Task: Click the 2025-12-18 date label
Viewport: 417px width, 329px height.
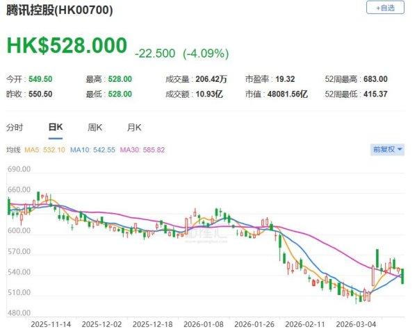Action: (x=152, y=324)
